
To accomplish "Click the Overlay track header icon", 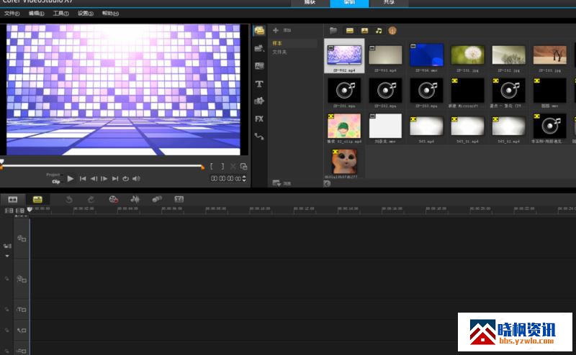I will 22,280.
